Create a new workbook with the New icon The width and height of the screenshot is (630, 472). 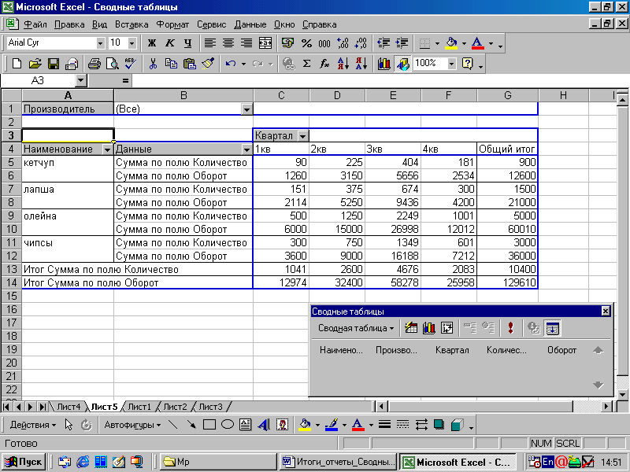pos(17,64)
